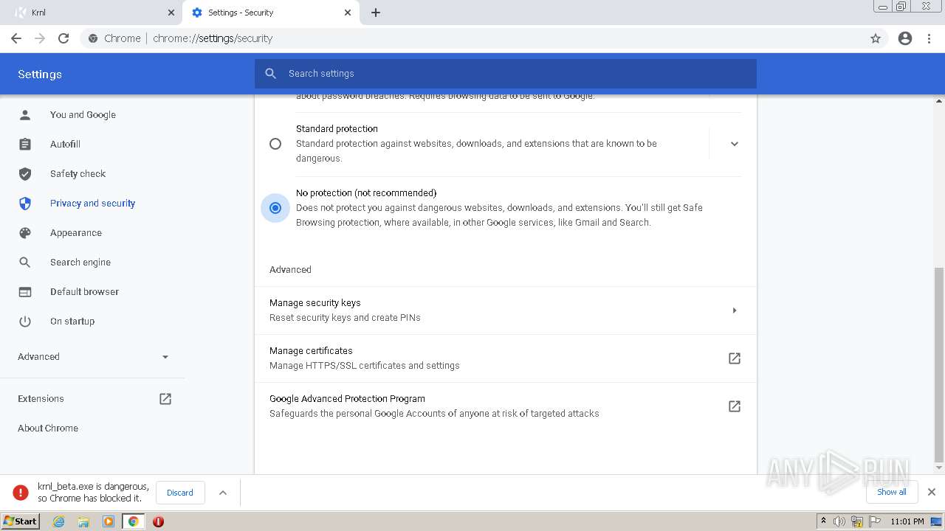Expand download options caret next to Discard

(223, 493)
